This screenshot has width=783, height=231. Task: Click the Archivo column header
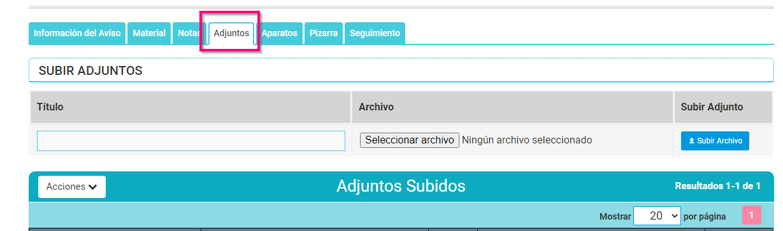click(x=512, y=107)
